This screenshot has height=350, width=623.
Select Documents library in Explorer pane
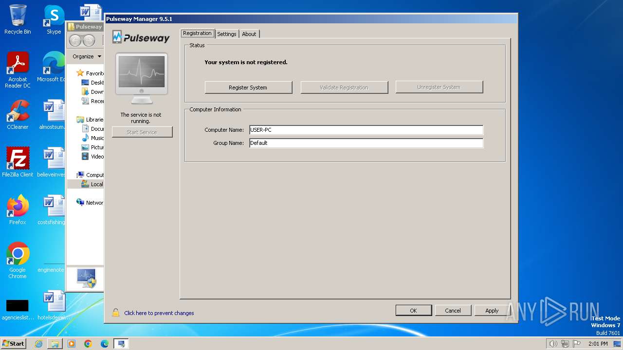point(93,129)
